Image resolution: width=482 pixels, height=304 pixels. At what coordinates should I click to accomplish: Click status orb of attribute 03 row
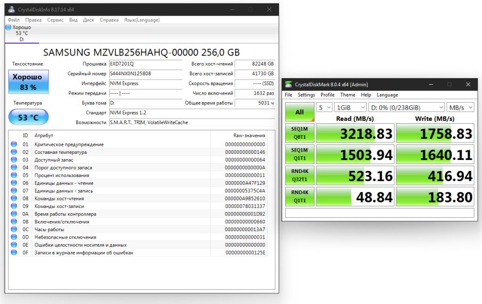(x=14, y=160)
